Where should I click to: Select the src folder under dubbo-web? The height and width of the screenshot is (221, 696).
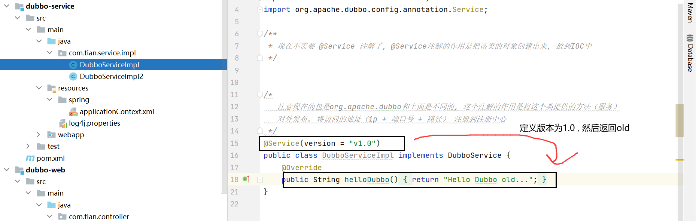click(41, 181)
